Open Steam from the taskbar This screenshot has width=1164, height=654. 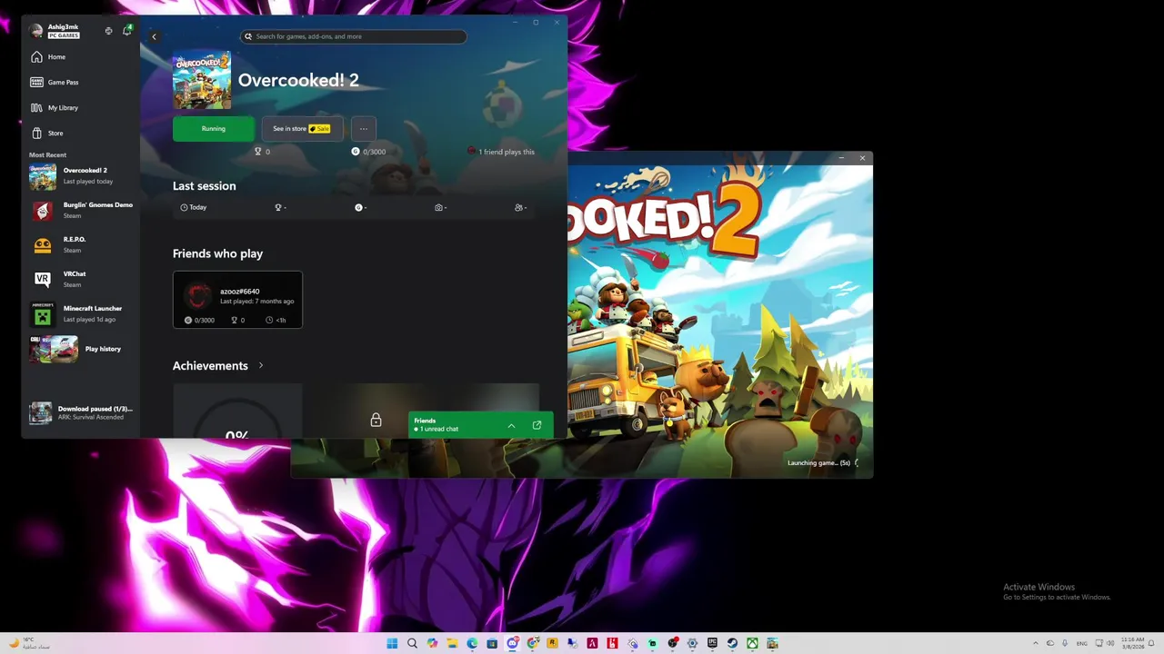click(x=732, y=643)
